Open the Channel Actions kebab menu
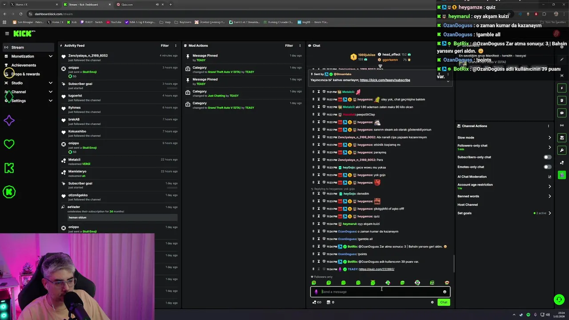Image resolution: width=569 pixels, height=320 pixels. 548,126
